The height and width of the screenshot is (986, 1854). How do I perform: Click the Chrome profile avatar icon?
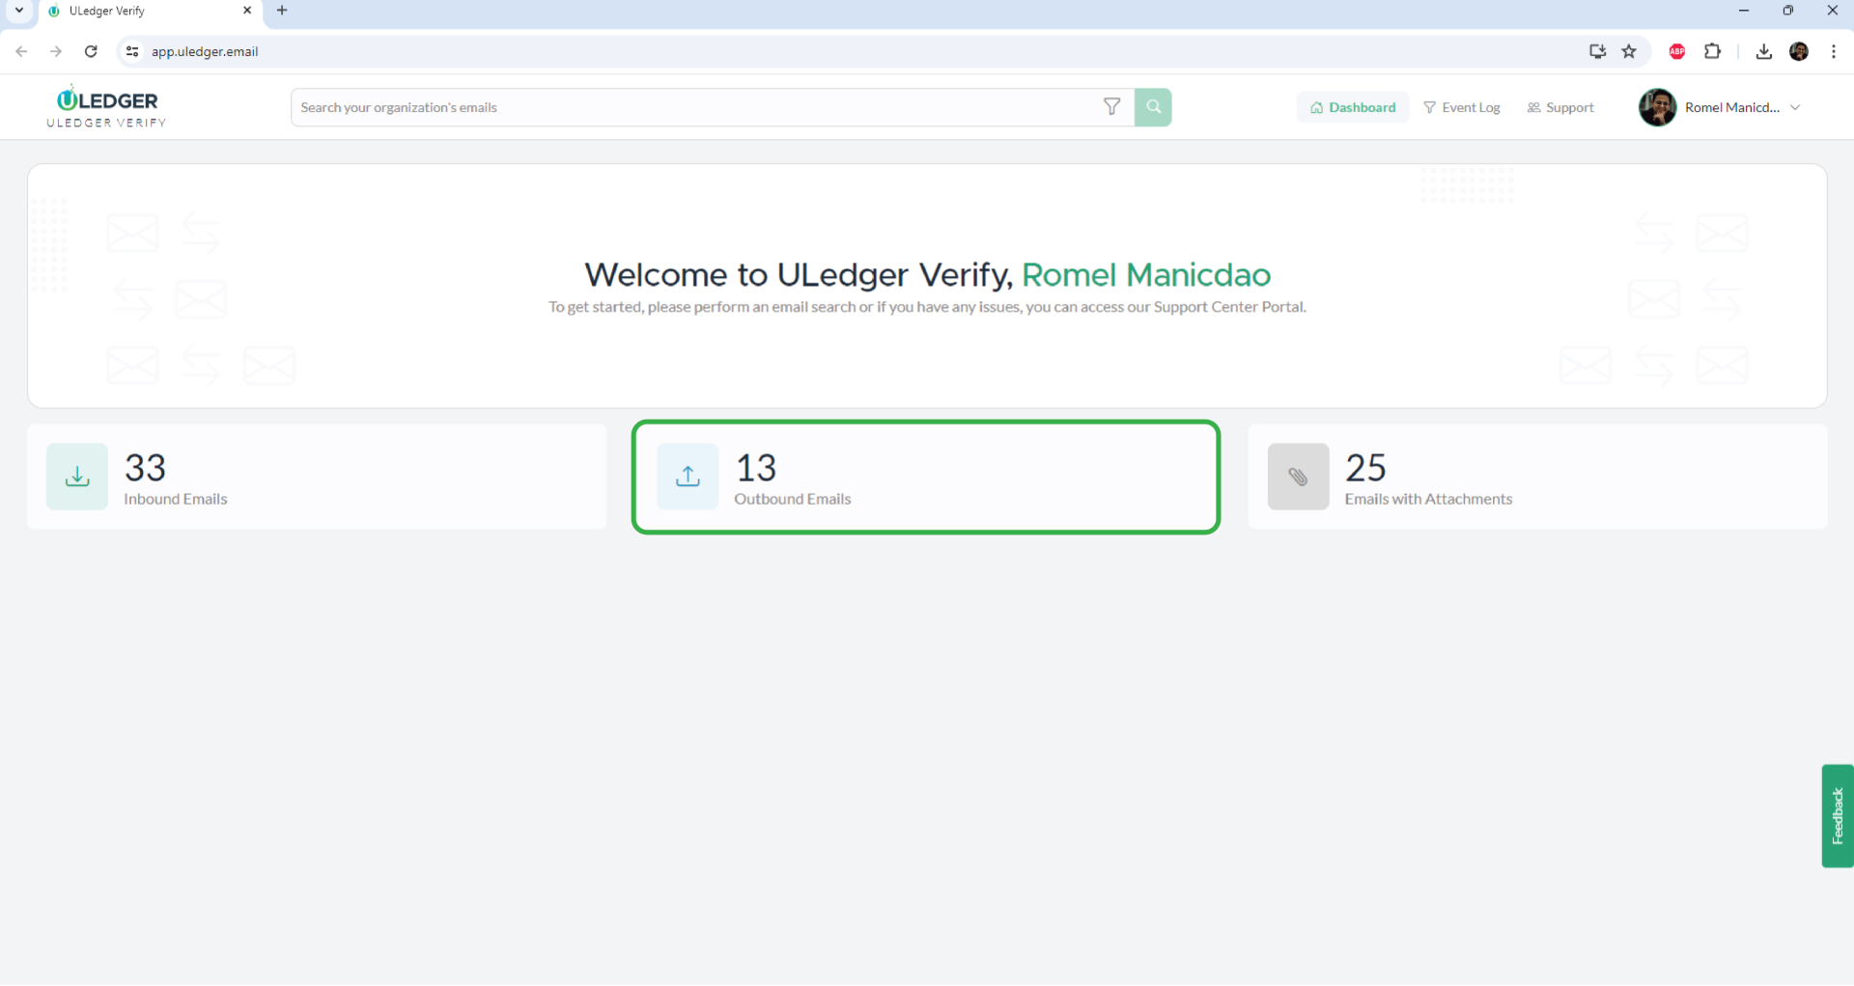[x=1799, y=52]
